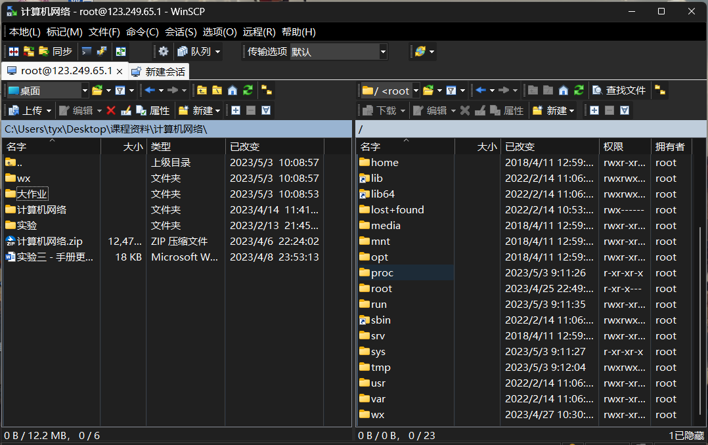Go back in local panel history
Screen dimensions: 708x445
[150, 91]
